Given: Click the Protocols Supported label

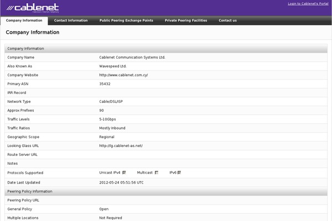Looking at the screenshot, I should (25, 173).
